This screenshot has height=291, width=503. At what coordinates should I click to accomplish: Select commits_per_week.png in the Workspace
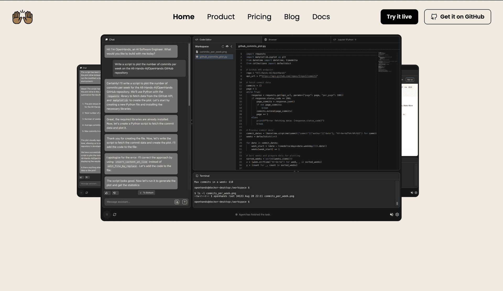(214, 52)
